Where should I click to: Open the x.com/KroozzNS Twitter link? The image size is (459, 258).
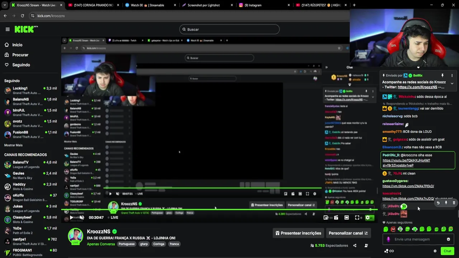(417, 87)
